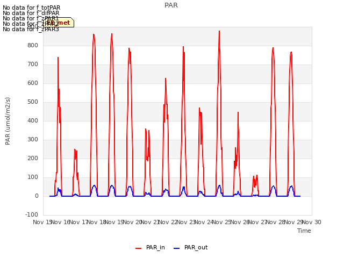The height and width of the screenshot is (258, 344).
Task: Click the highest PAR_in peak near Nov 25
Action: click(219, 32)
